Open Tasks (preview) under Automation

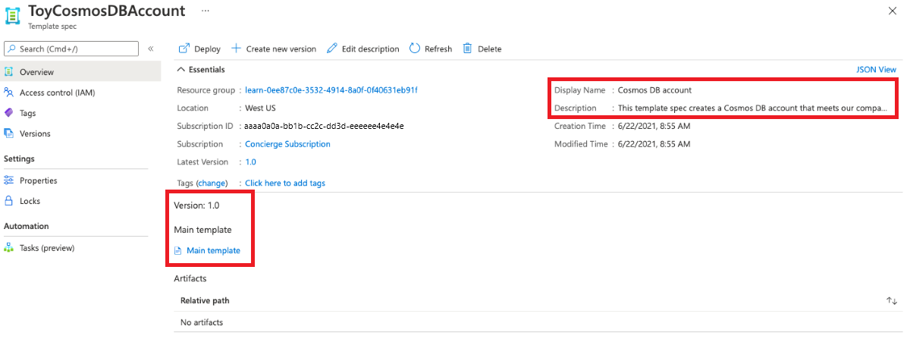(80, 248)
